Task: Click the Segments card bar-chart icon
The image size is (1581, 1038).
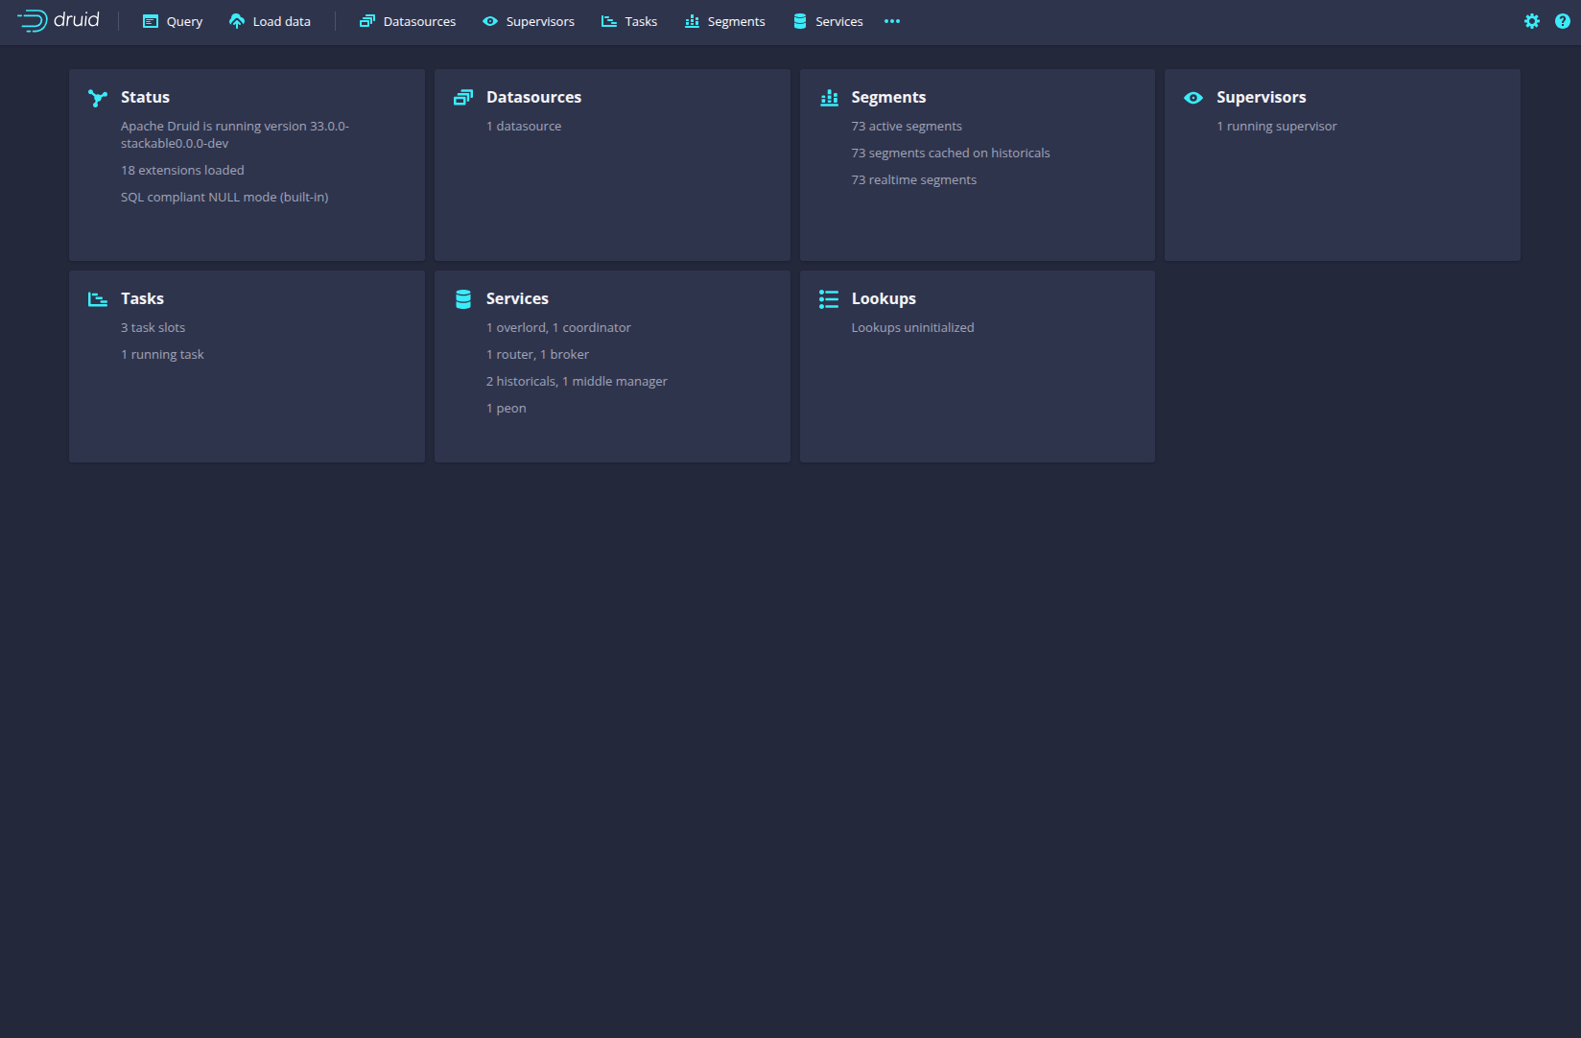Action: pyautogui.click(x=829, y=98)
